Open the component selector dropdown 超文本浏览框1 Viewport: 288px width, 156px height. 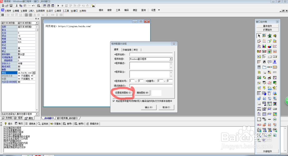point(37,23)
